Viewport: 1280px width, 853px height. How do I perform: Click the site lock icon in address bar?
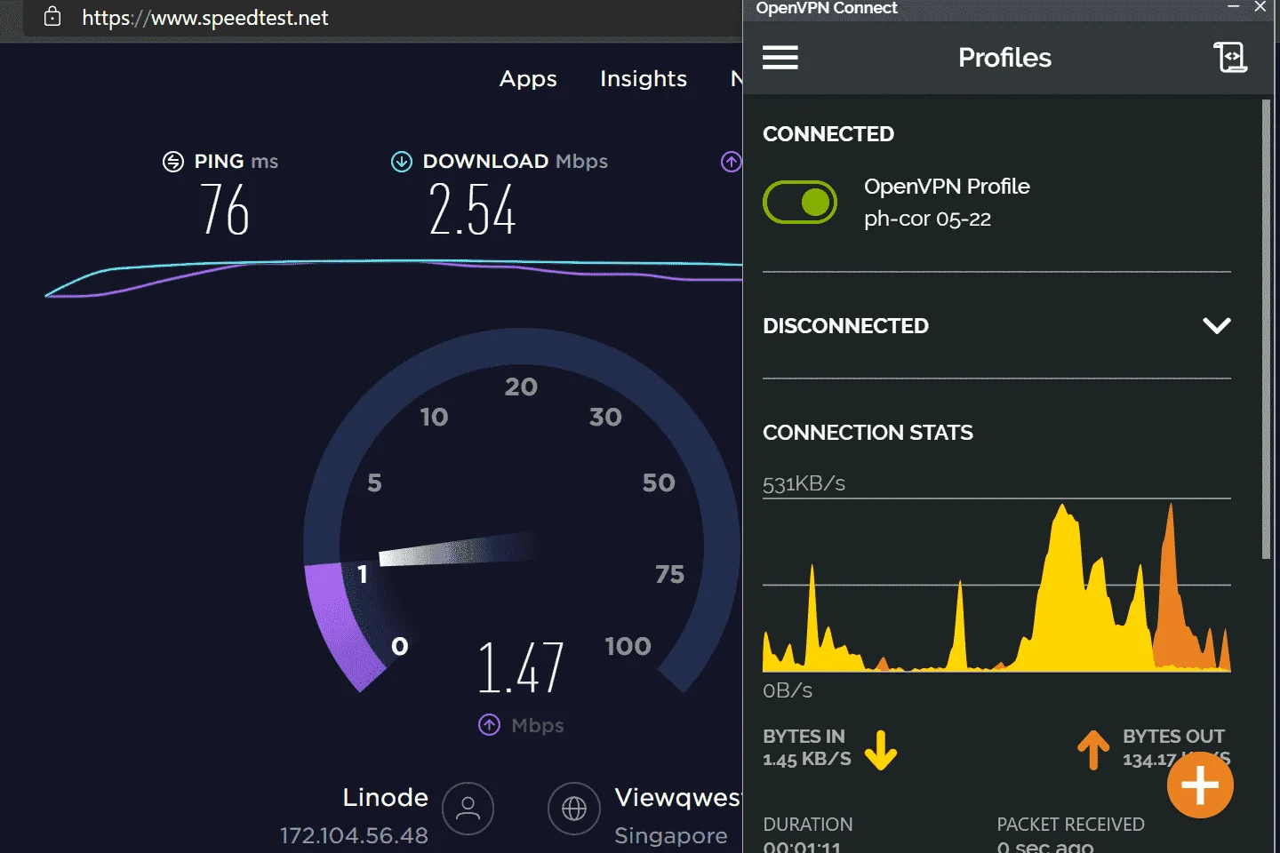[x=52, y=17]
